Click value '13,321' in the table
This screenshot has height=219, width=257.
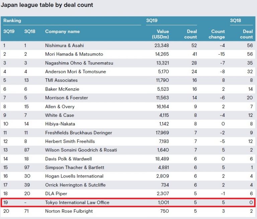coord(163,63)
